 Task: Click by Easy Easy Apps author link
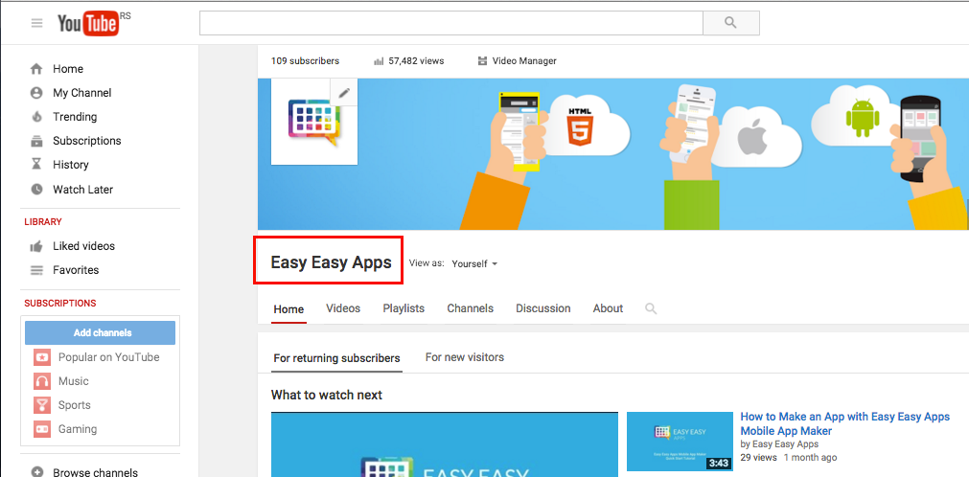[779, 444]
